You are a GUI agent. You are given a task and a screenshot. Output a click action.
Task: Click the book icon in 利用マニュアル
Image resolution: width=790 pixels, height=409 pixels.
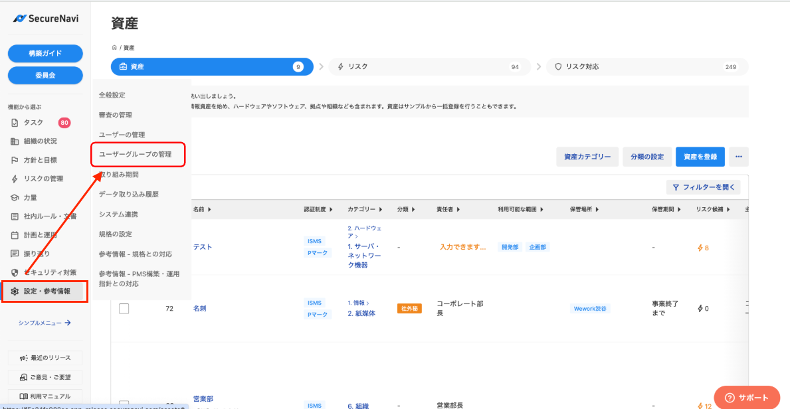[x=23, y=396]
